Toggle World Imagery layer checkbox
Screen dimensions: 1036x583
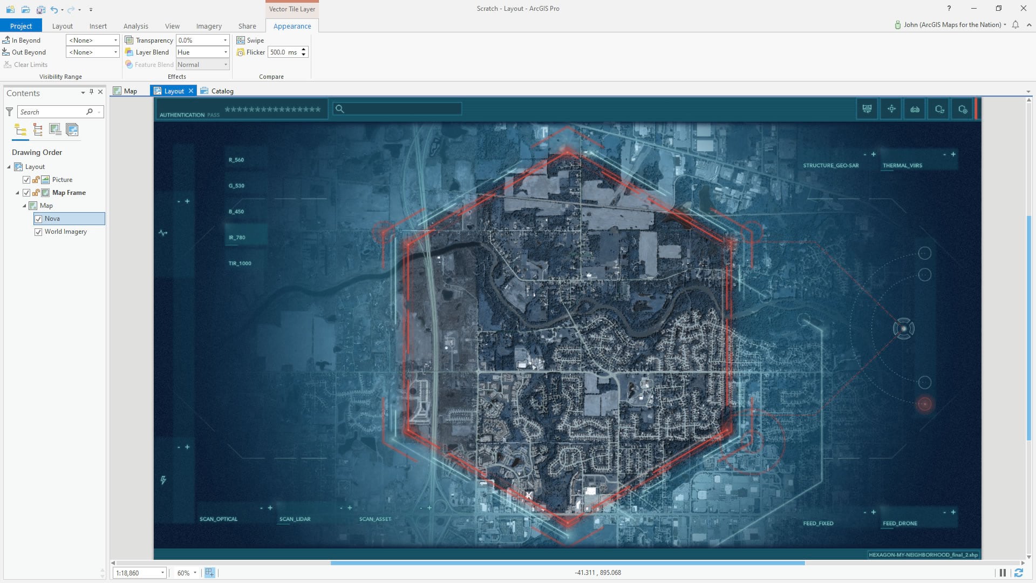point(38,232)
